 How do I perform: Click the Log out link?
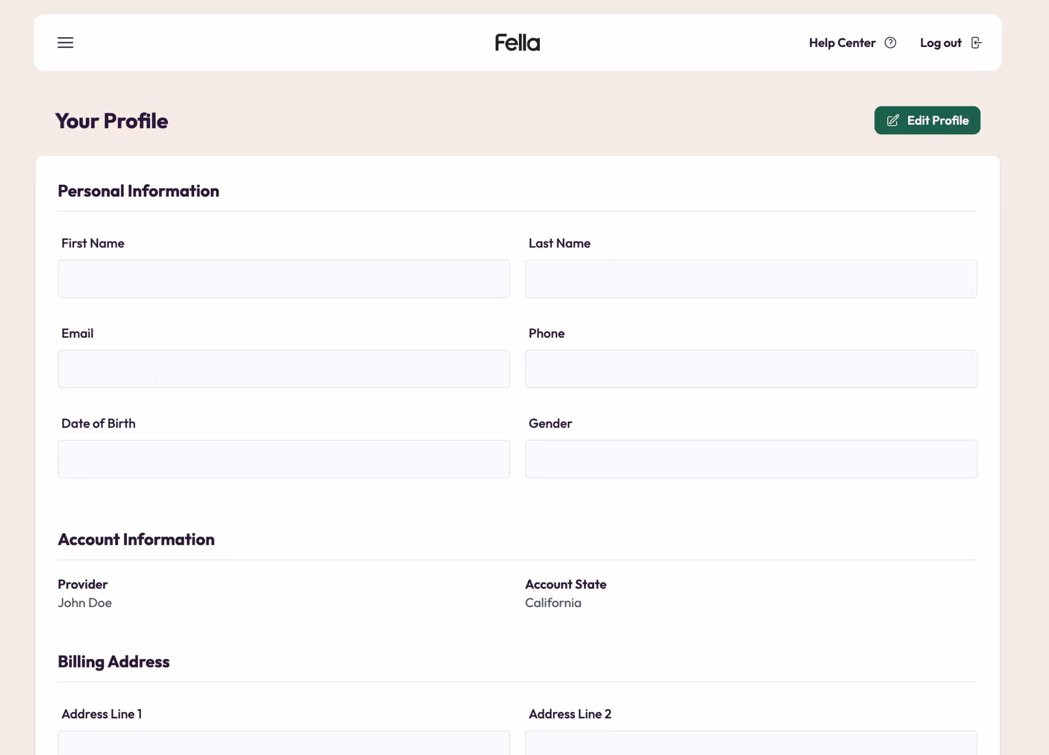951,43
